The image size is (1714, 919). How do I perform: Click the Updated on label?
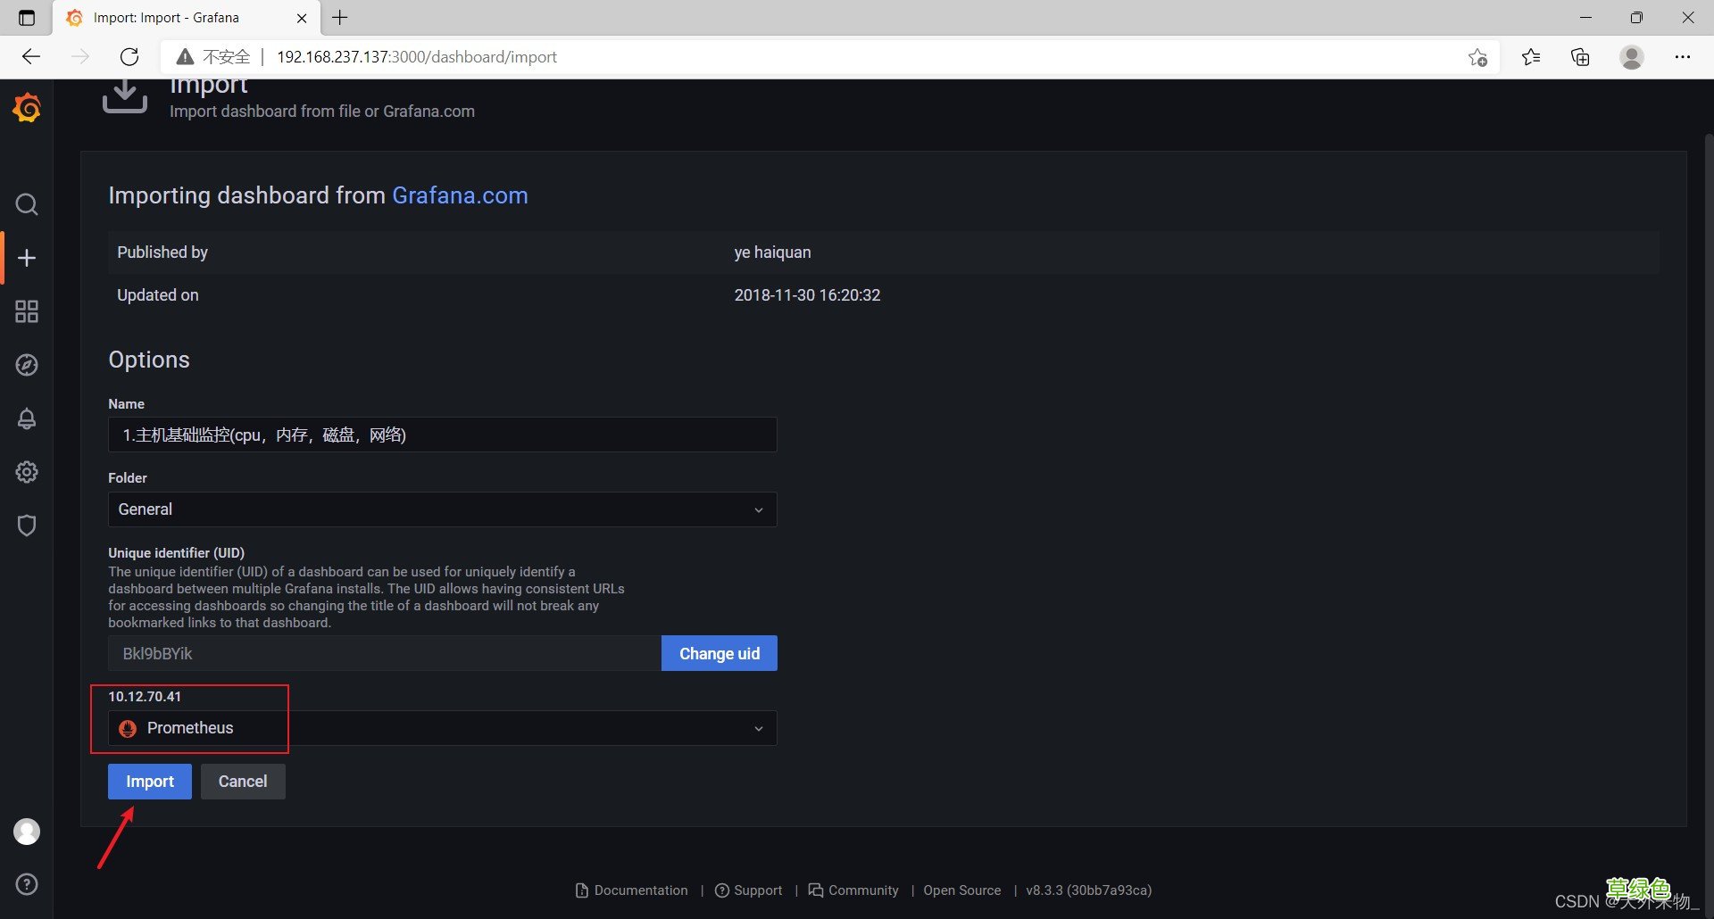tap(158, 295)
